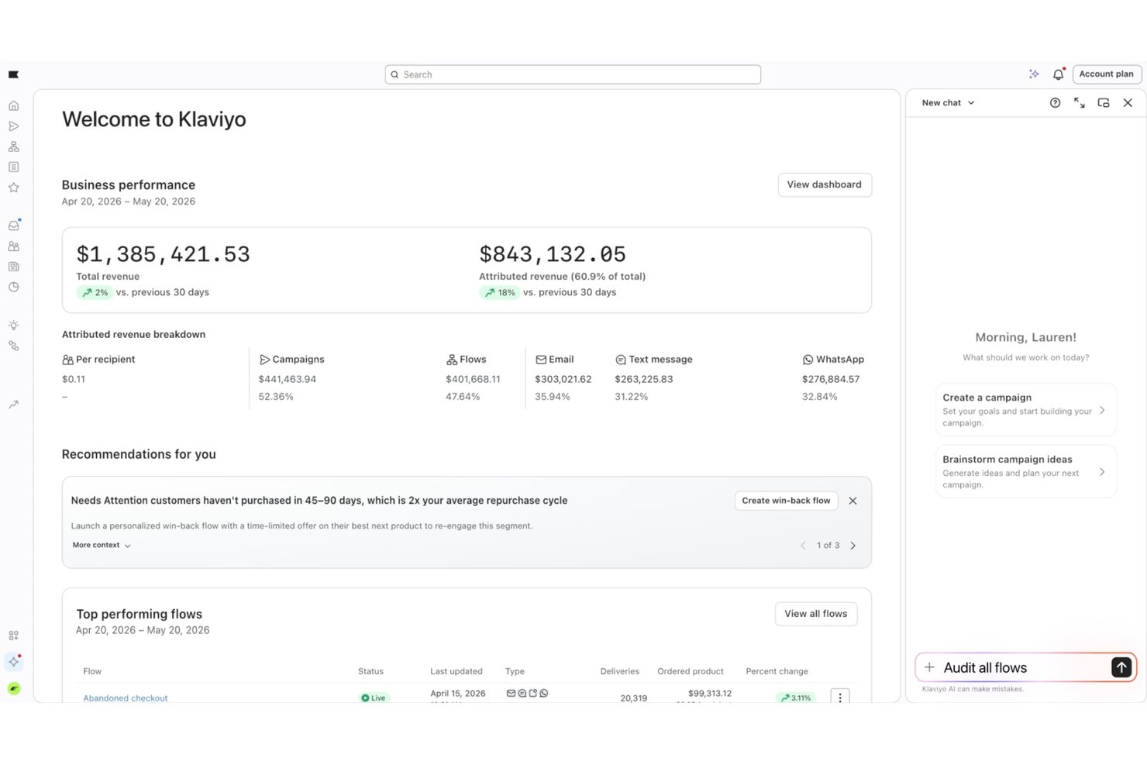Open the star icon in the sidebar
Viewport: 1147px width, 765px height.
point(13,188)
